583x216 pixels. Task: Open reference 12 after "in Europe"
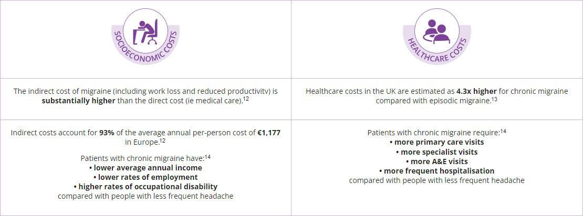163,139
